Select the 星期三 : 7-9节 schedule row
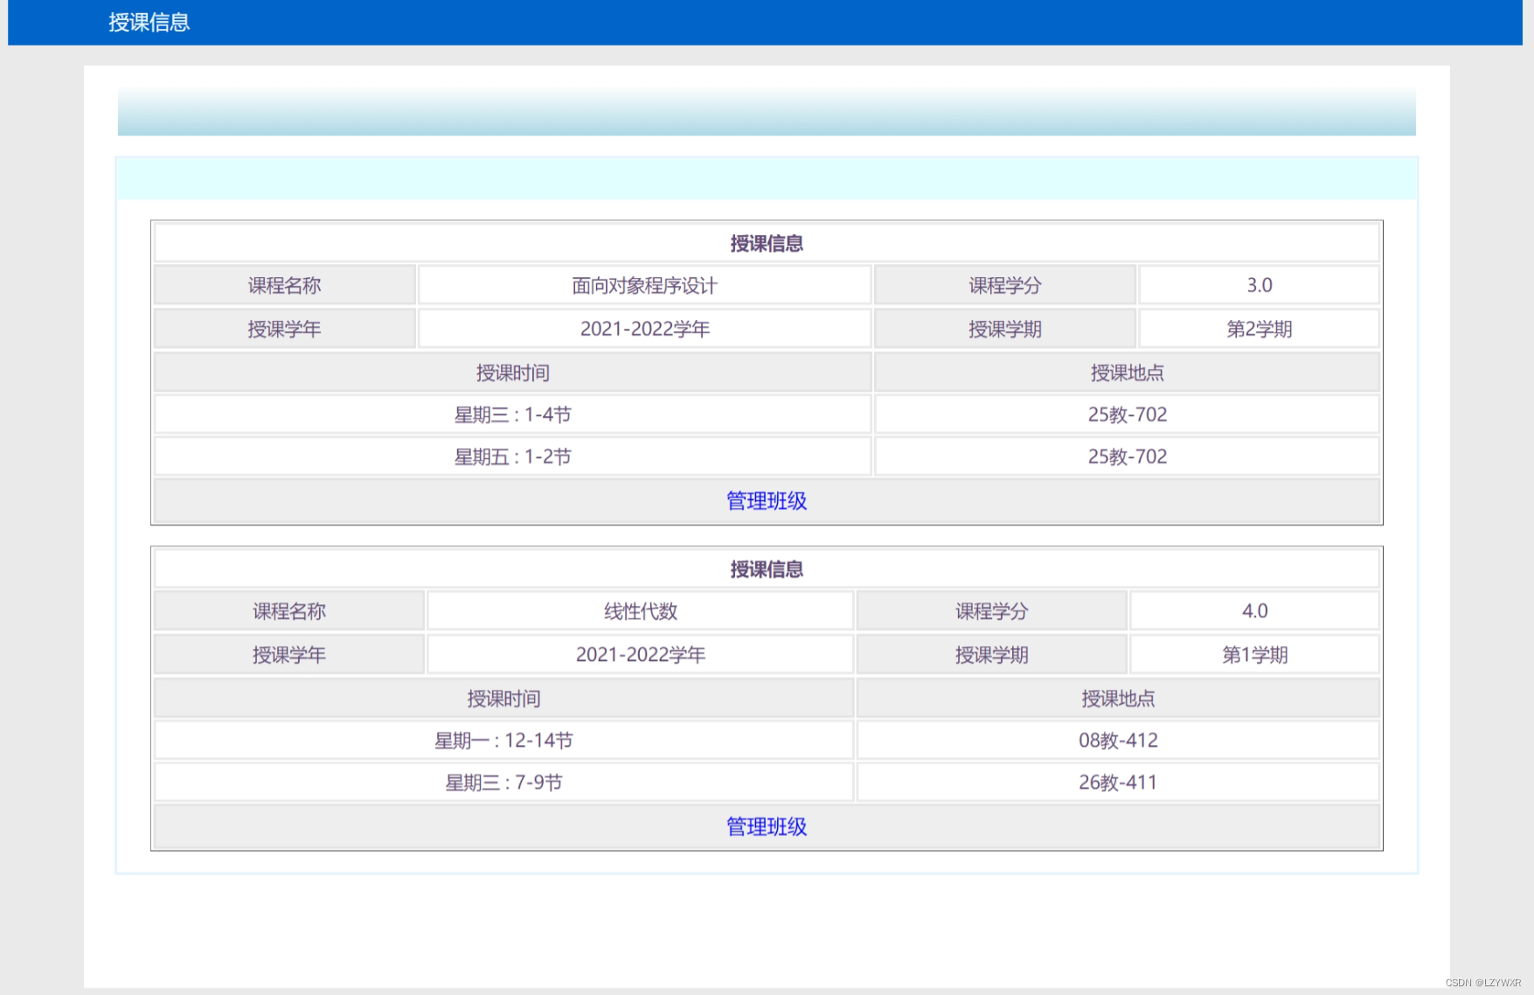The height and width of the screenshot is (995, 1534). point(502,782)
